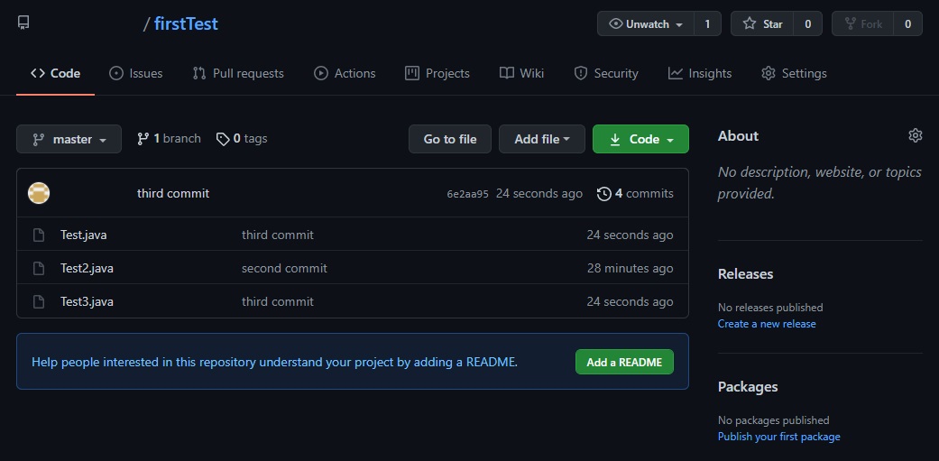Image resolution: width=939 pixels, height=461 pixels.
Task: Click Publish your first package link
Action: [x=778, y=437]
